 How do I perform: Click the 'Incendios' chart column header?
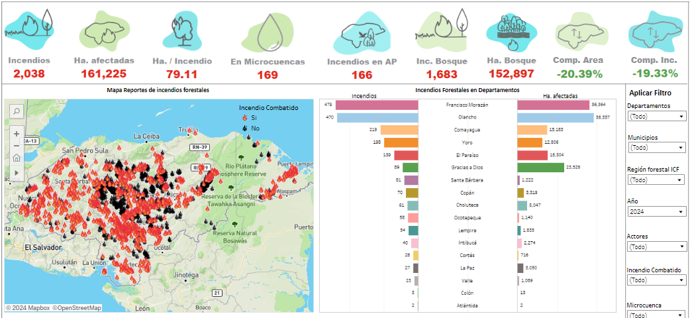(364, 95)
